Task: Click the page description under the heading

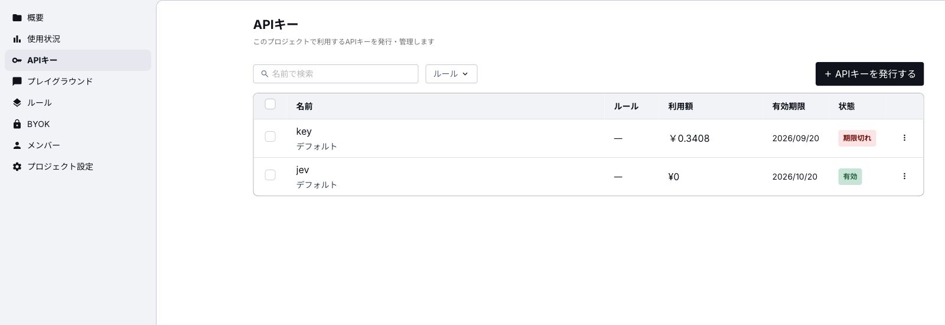Action: click(344, 42)
